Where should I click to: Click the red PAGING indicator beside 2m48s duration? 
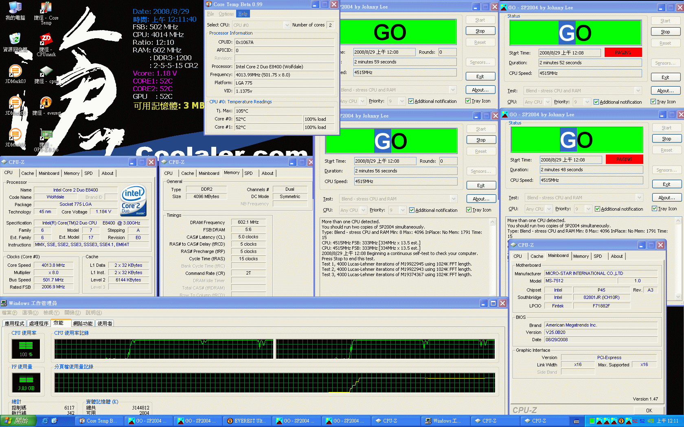tap(624, 159)
